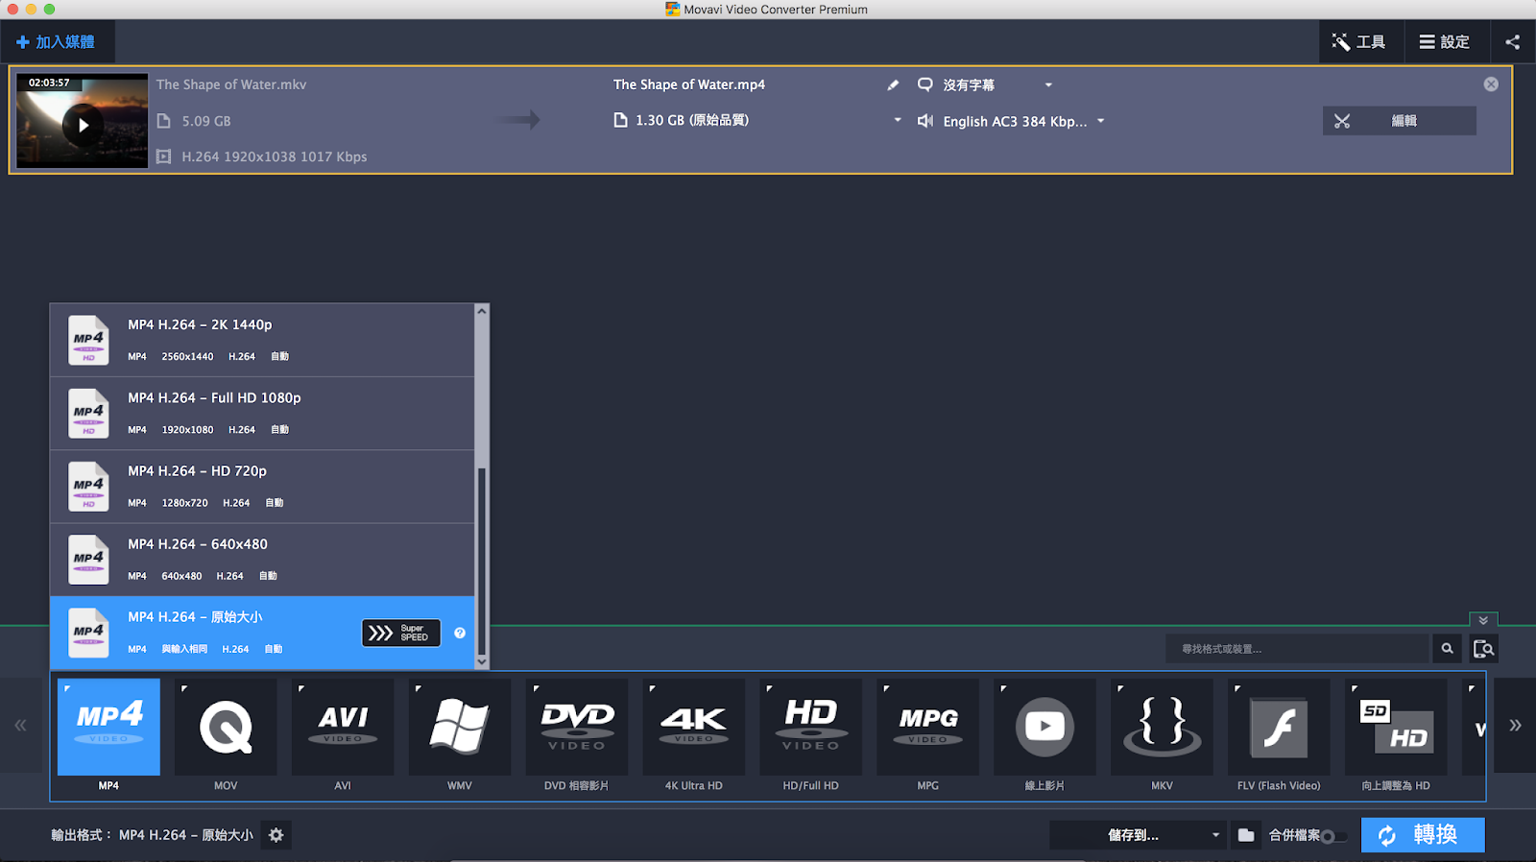Focus the format search input field

click(x=1298, y=649)
